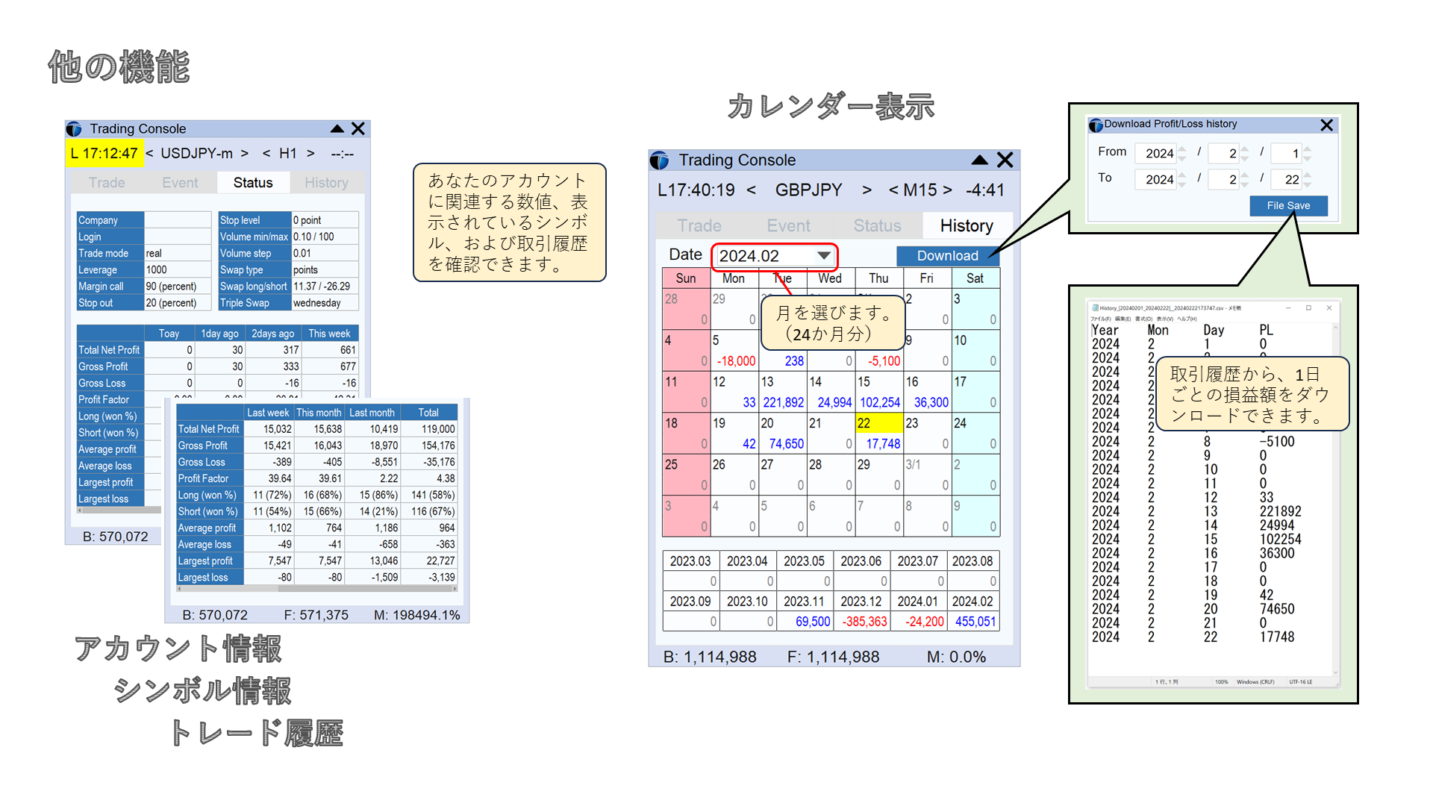The image size is (1433, 806).
Task: Click previous symbol arrow before GBPJPY
Action: 751,190
